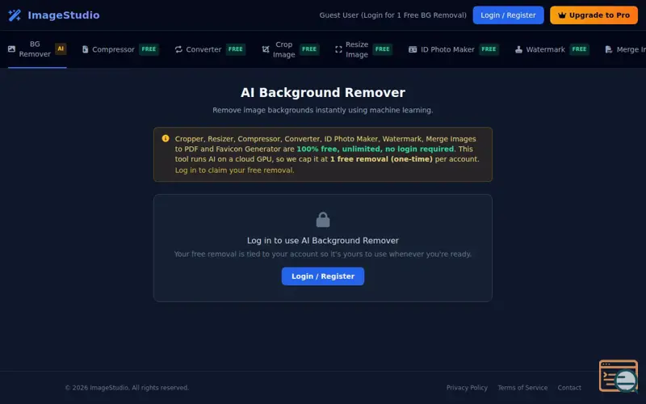Switch to the Compressor tab
The width and height of the screenshot is (646, 404).
click(120, 49)
